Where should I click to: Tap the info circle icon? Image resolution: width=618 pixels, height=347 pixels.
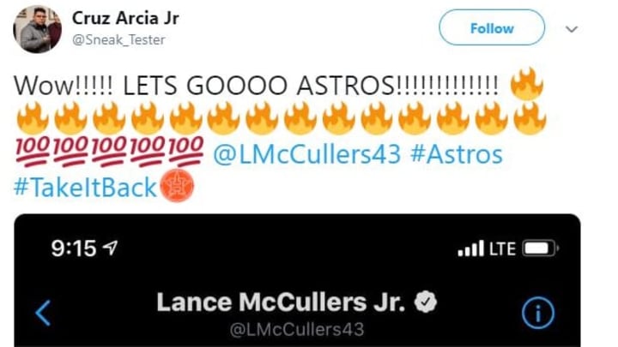tap(538, 314)
